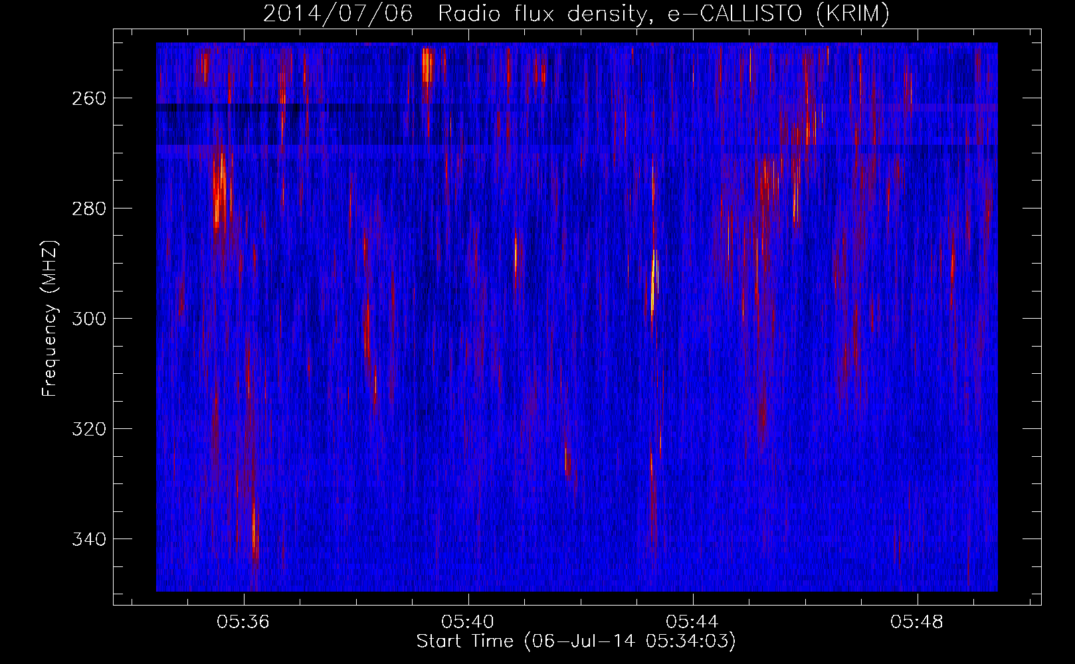Image resolution: width=1075 pixels, height=664 pixels.
Task: Click the 05:44 time tick label
Action: coord(692,622)
